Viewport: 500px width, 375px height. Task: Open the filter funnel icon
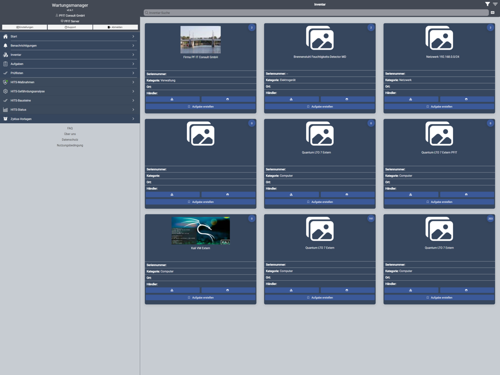487,4
